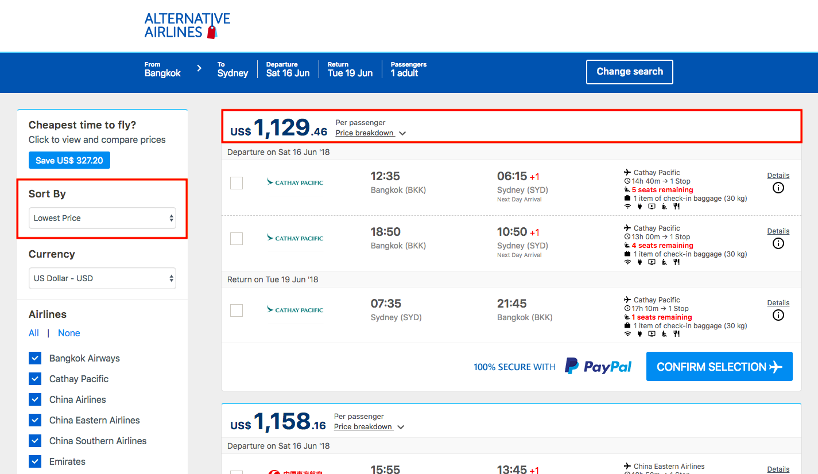Click the power plug icon on the 12:35 flight
The image size is (818, 474).
(639, 207)
